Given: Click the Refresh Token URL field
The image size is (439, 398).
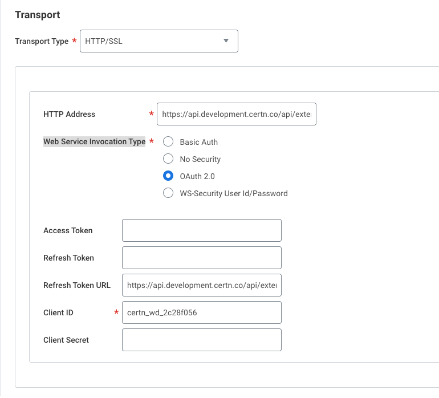Looking at the screenshot, I should click(x=202, y=285).
